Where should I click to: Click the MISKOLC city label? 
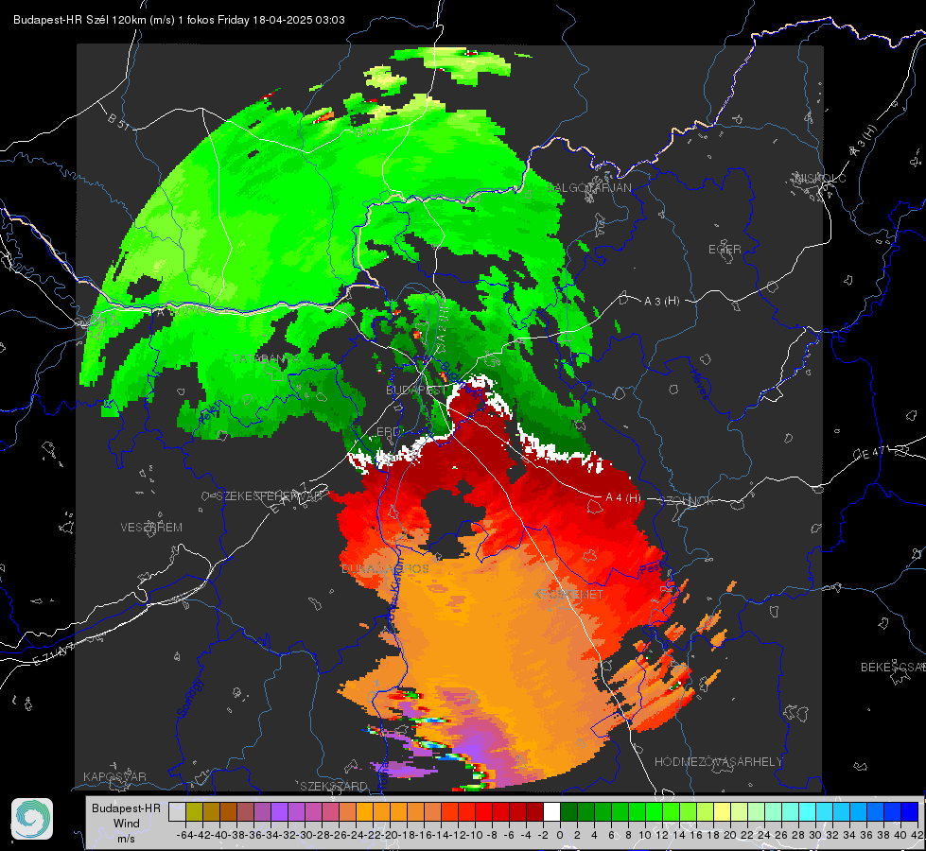820,178
